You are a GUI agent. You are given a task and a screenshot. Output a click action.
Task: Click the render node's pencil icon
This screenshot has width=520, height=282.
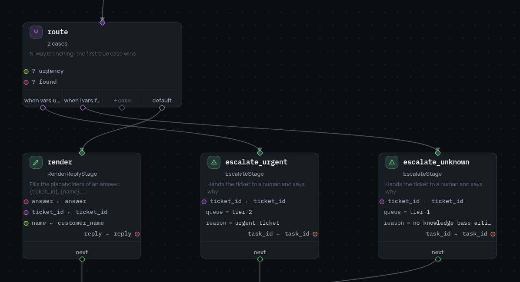click(36, 162)
